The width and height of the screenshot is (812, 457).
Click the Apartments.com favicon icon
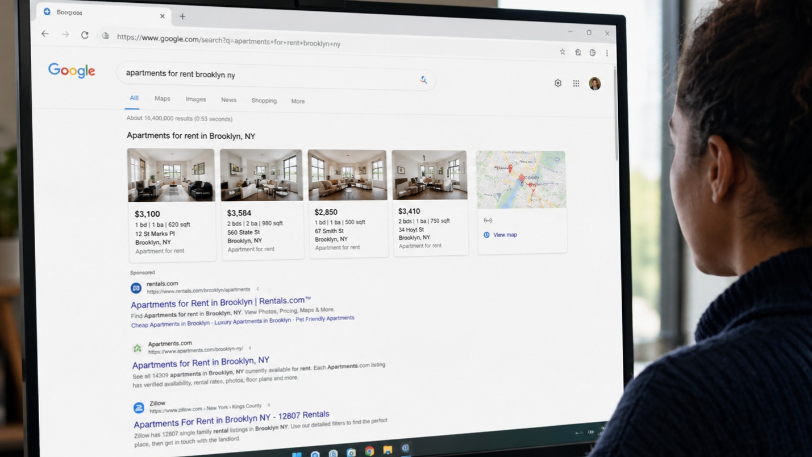click(x=137, y=348)
